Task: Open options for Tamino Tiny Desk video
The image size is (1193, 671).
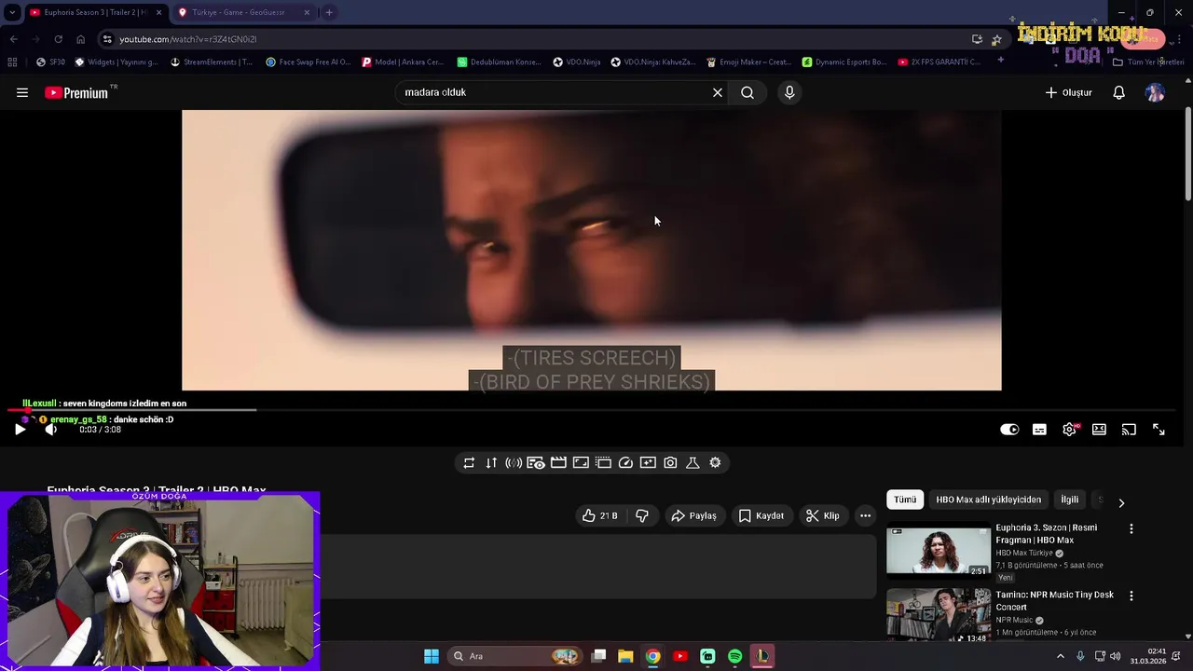Action: [1131, 596]
